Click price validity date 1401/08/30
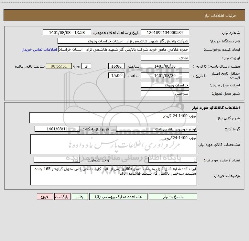 pyautogui.click(x=165, y=75)
